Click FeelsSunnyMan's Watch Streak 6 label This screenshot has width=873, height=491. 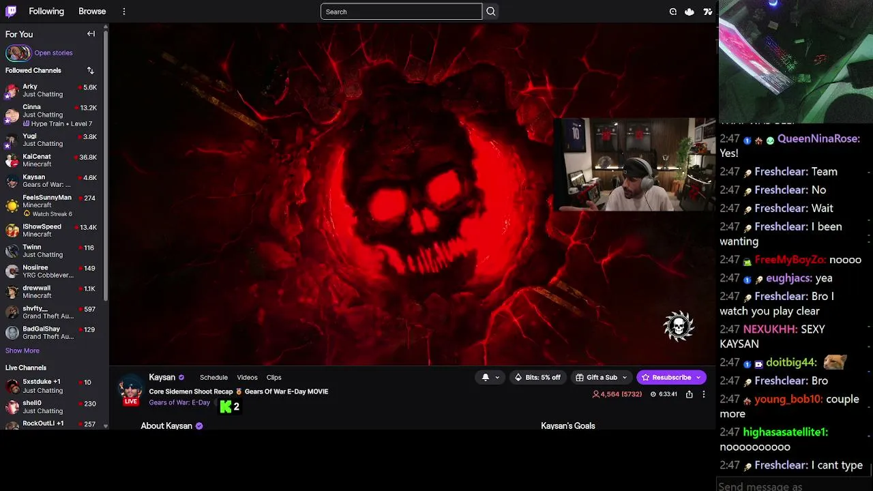tap(48, 213)
